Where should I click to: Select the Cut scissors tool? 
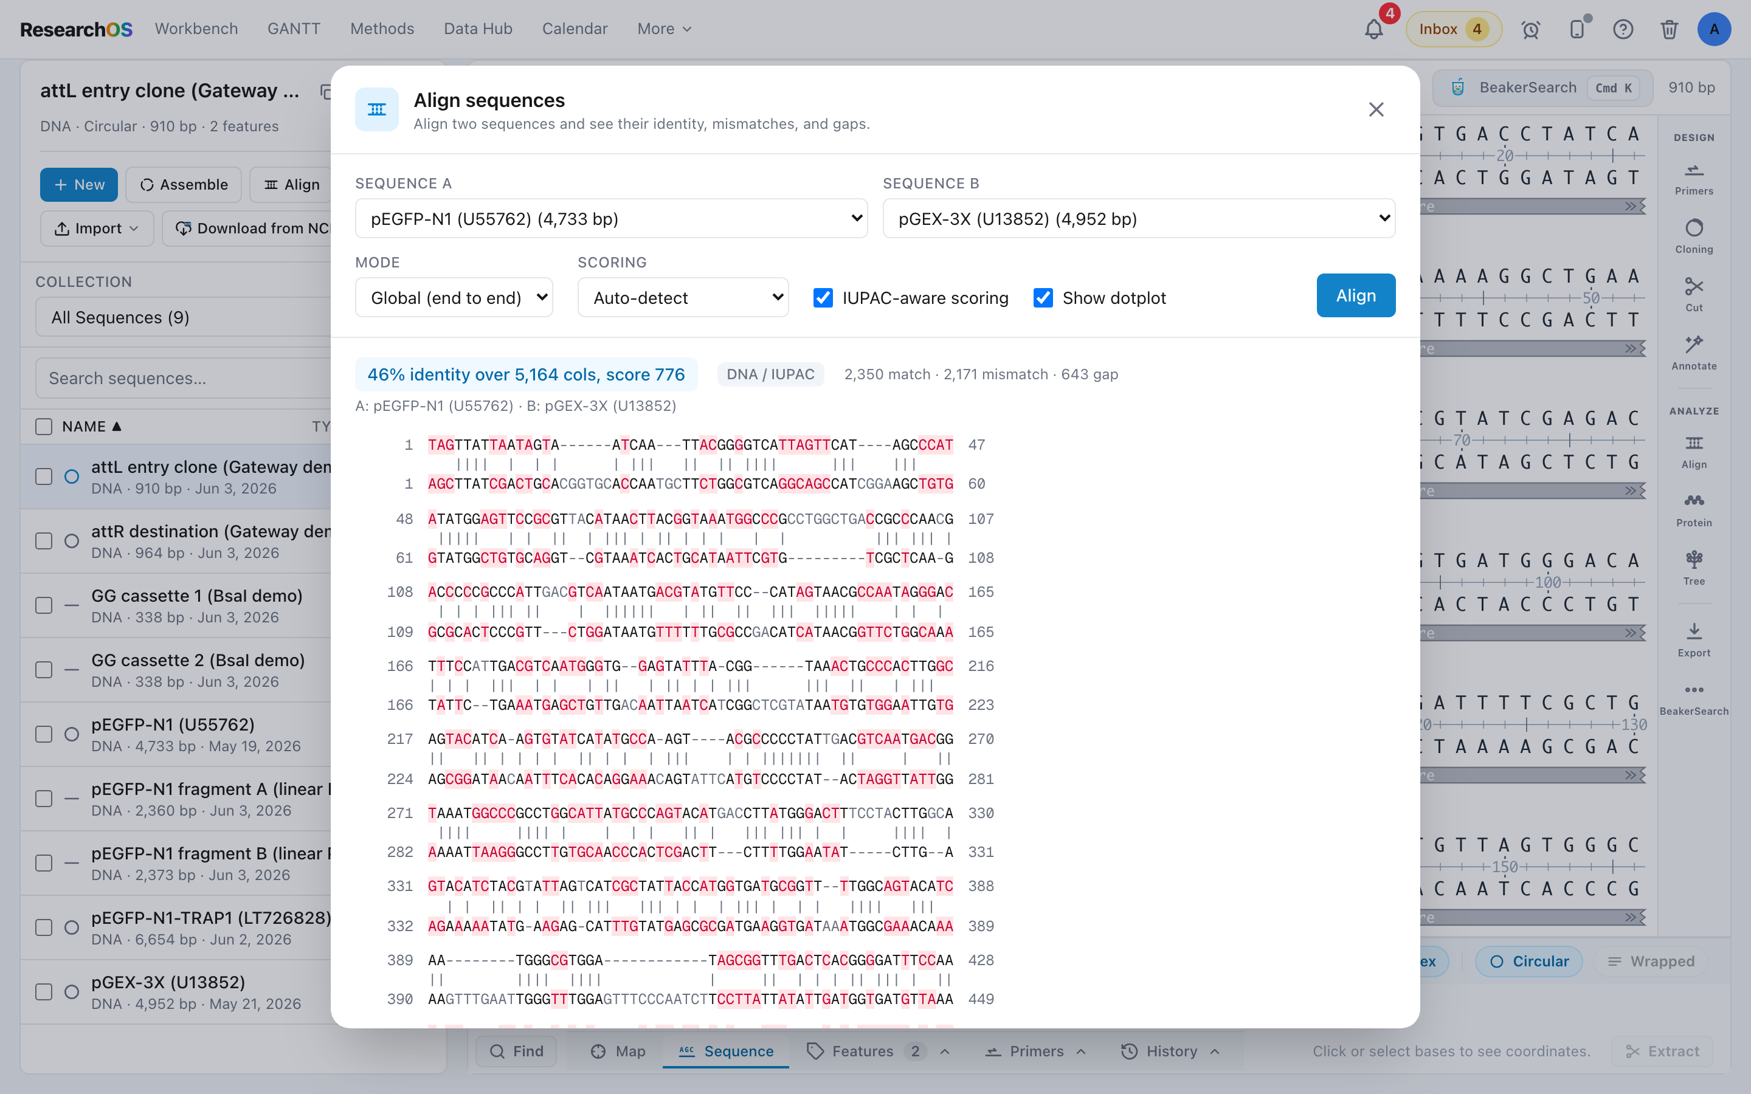click(x=1694, y=295)
